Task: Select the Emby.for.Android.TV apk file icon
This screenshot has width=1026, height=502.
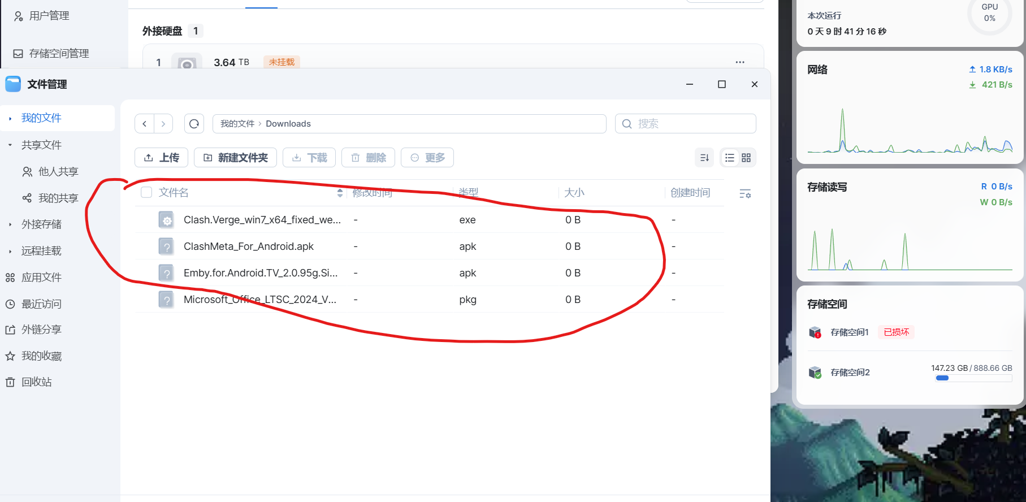Action: pyautogui.click(x=166, y=273)
